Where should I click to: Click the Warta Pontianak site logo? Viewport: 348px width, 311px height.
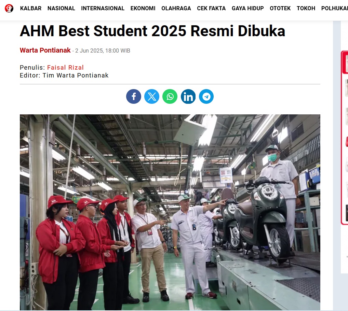(x=9, y=8)
